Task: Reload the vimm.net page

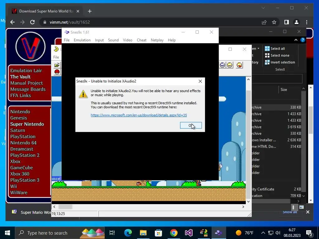Action: coord(32,22)
